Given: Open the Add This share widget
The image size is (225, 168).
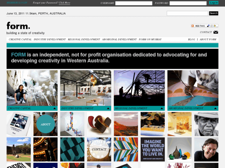Looking at the screenshot, I should pos(205,26).
